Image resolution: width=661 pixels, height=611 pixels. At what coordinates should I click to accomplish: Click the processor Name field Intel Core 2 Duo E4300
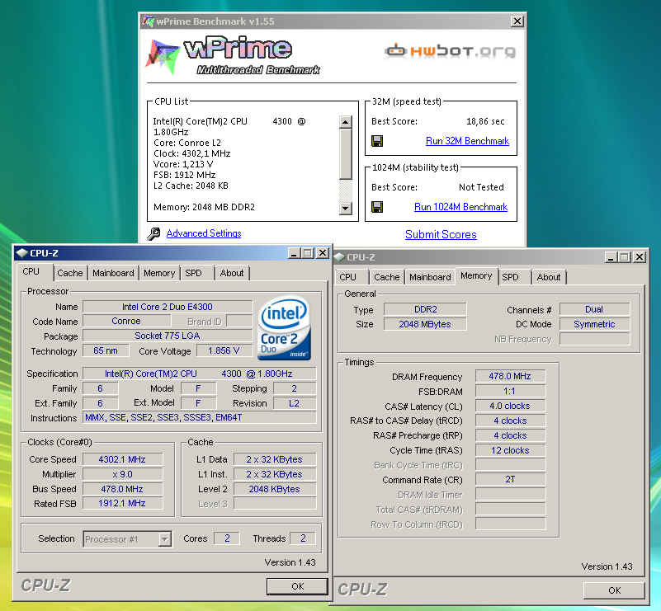(168, 307)
